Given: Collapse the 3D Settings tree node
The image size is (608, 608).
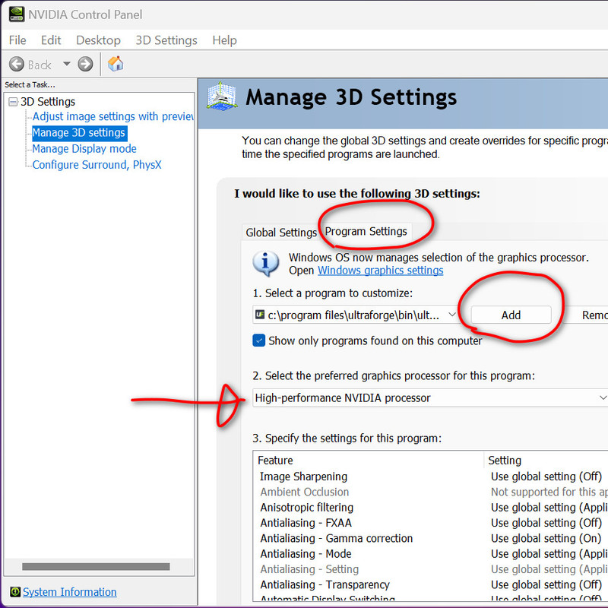Looking at the screenshot, I should (13, 102).
